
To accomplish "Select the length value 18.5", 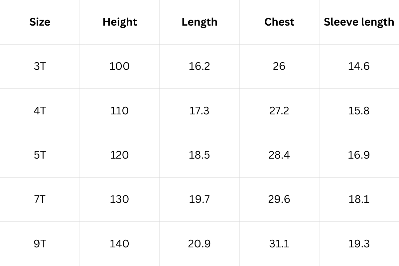I will 199,155.
